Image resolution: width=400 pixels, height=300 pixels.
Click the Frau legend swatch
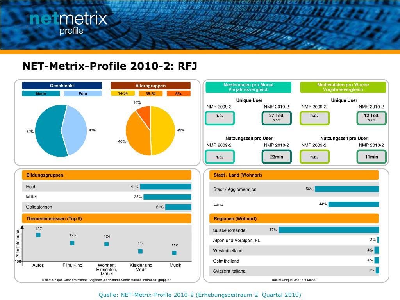[x=83, y=94]
